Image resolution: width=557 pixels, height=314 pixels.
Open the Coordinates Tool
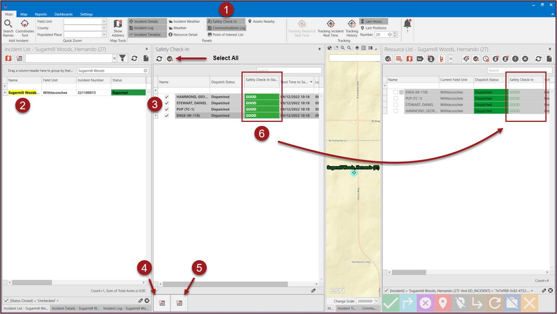(x=25, y=24)
